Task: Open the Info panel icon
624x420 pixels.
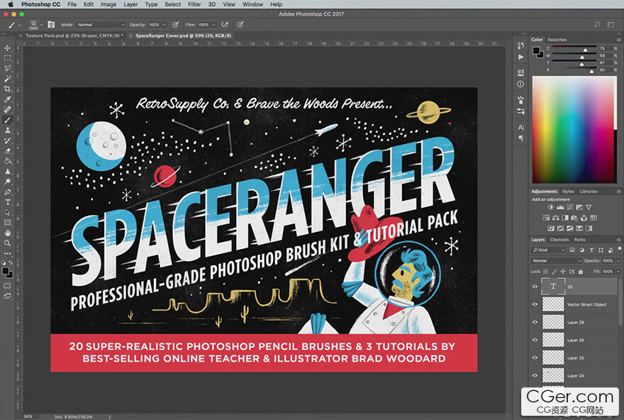Action: pyautogui.click(x=520, y=84)
